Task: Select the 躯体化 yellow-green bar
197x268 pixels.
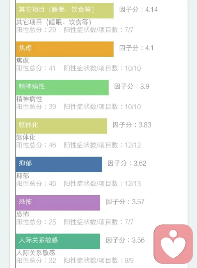Action: click(62, 126)
